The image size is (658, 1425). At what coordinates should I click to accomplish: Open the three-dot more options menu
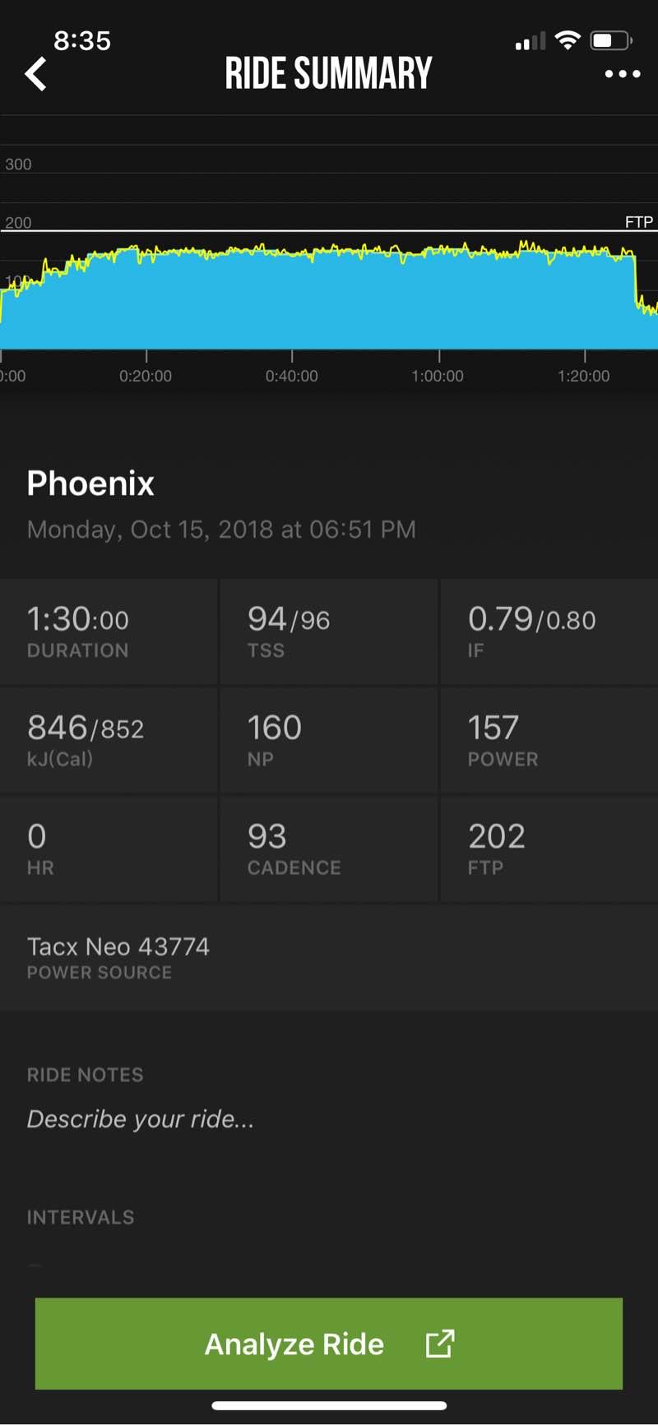coord(622,74)
